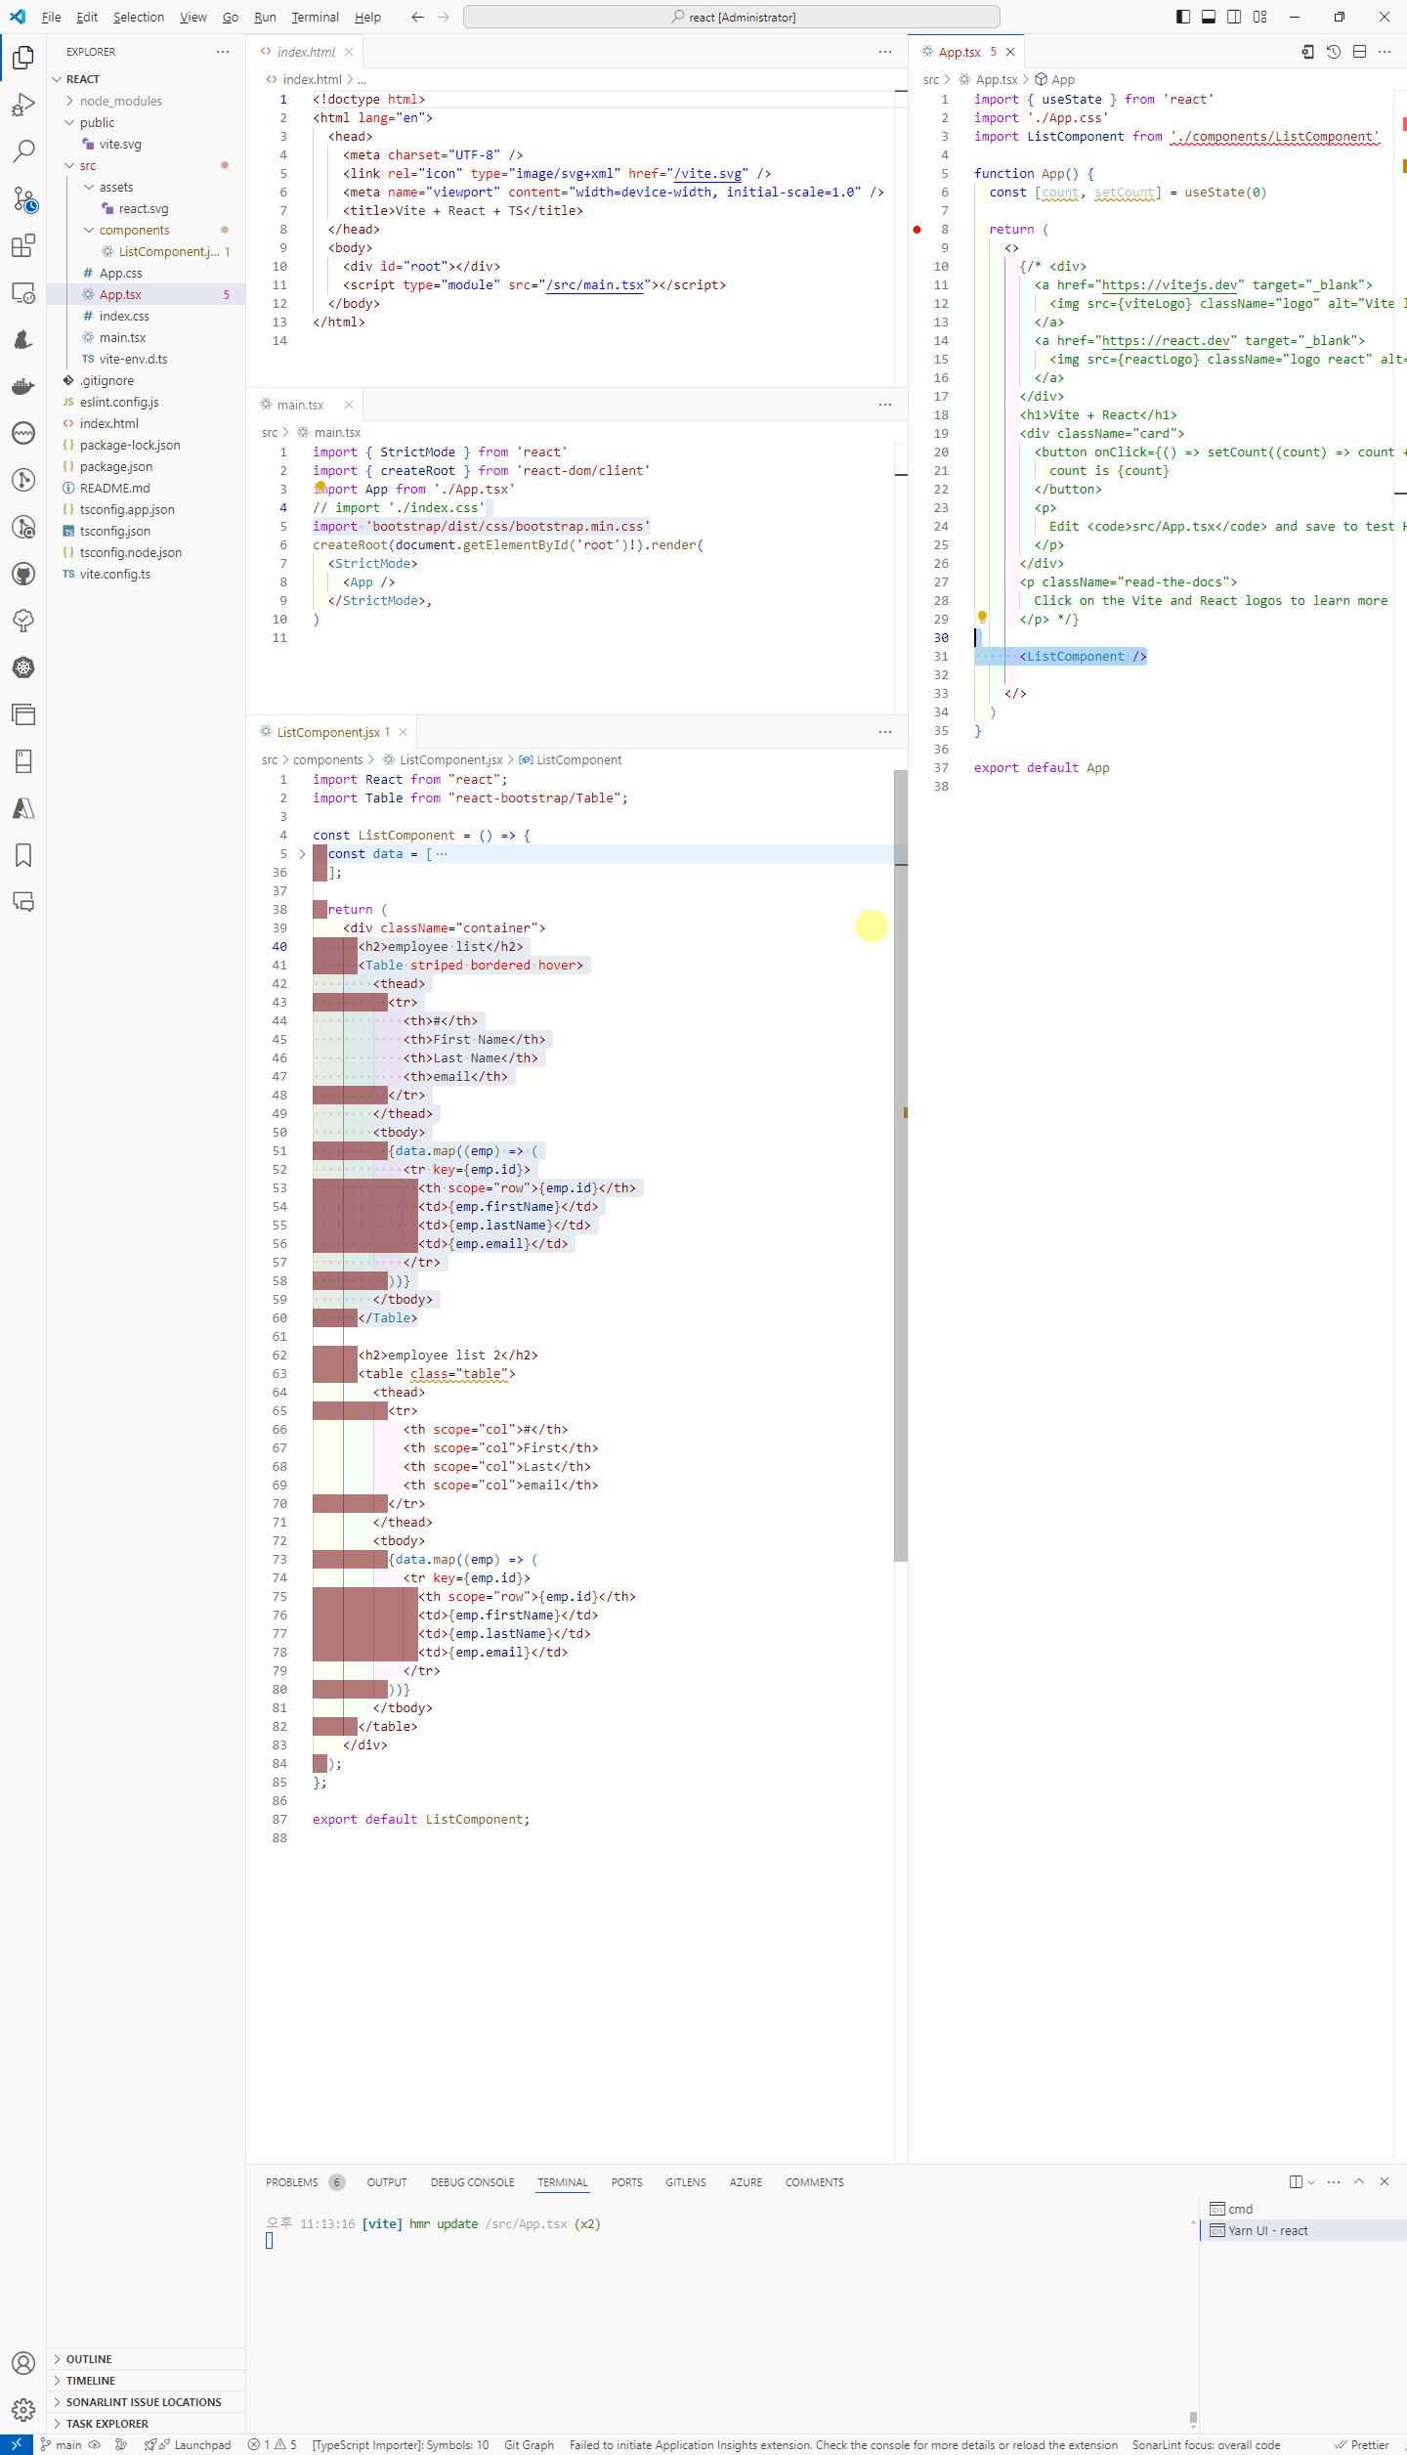
Task: Toggle Secondary Side Bar layout icon
Action: (1234, 17)
